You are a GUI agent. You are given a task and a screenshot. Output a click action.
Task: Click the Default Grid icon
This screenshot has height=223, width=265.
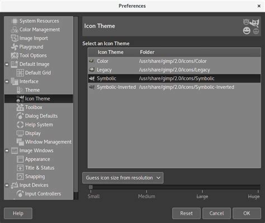pos(20,73)
